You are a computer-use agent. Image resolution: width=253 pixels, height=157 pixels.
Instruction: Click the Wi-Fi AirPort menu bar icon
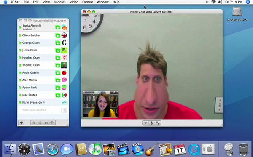point(213,2)
